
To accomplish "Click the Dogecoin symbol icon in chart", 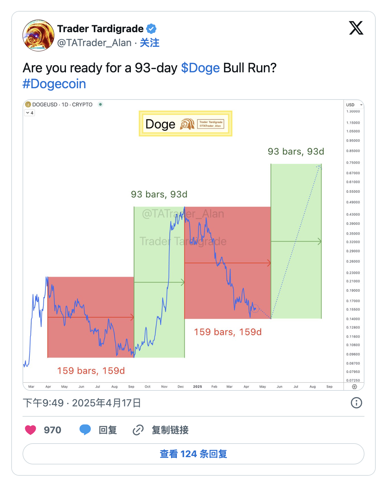I will pyautogui.click(x=28, y=104).
